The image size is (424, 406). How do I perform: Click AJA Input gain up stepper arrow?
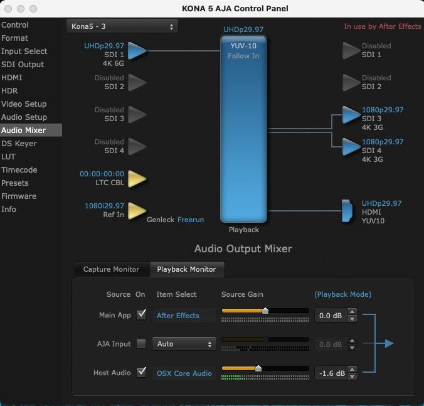[352, 341]
